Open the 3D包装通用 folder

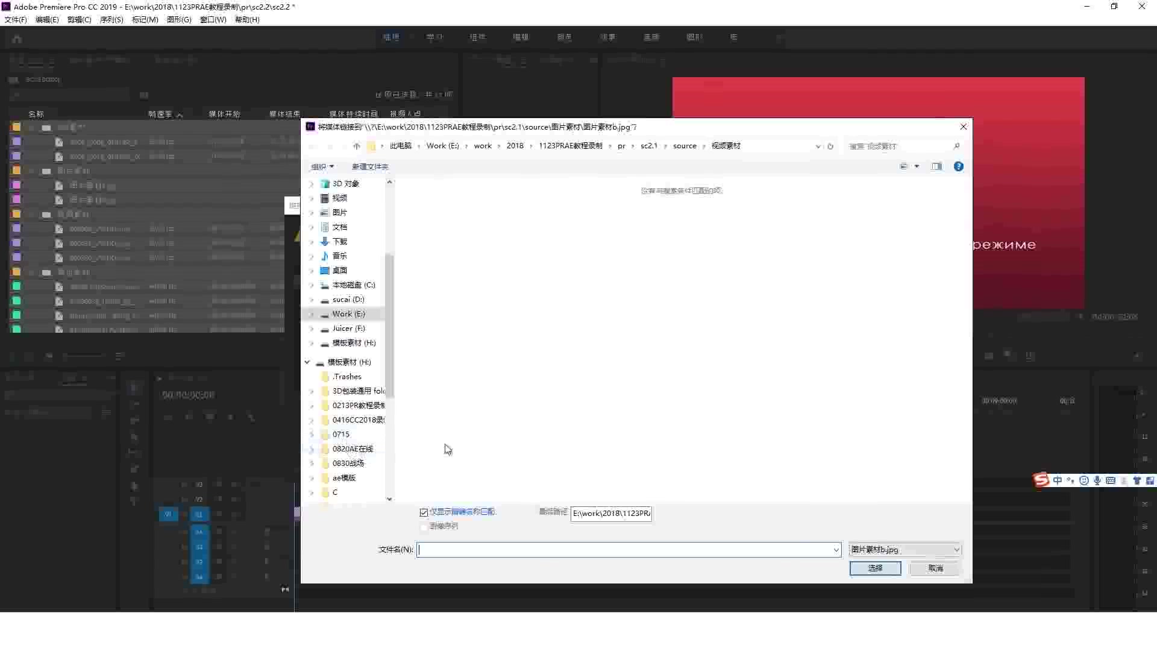pos(358,391)
